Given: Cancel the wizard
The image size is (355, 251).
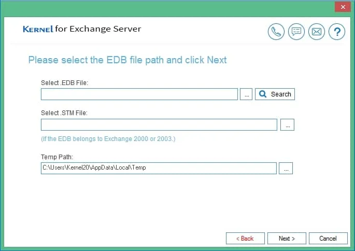Looking at the screenshot, I should click(328, 239).
